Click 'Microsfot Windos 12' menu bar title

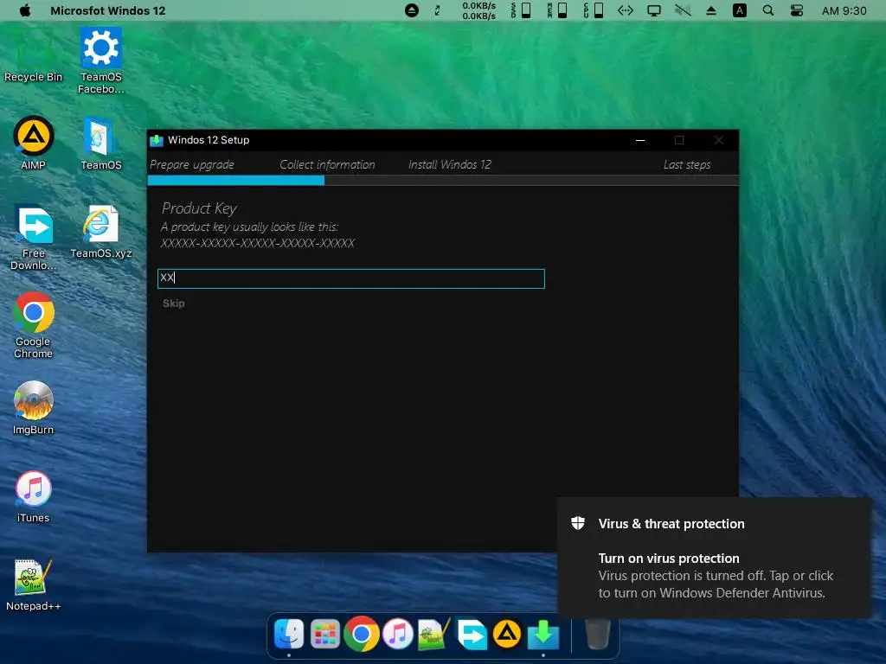[108, 10]
